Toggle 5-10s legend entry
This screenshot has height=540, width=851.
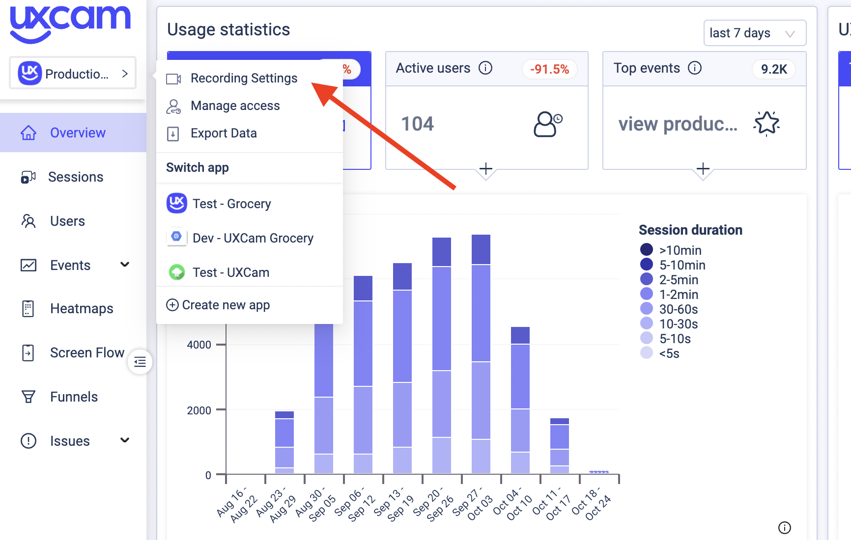[666, 338]
